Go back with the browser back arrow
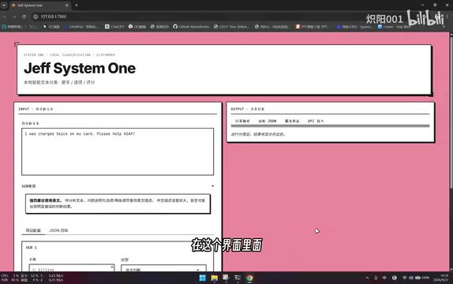Image resolution: width=453 pixels, height=284 pixels. point(5,17)
